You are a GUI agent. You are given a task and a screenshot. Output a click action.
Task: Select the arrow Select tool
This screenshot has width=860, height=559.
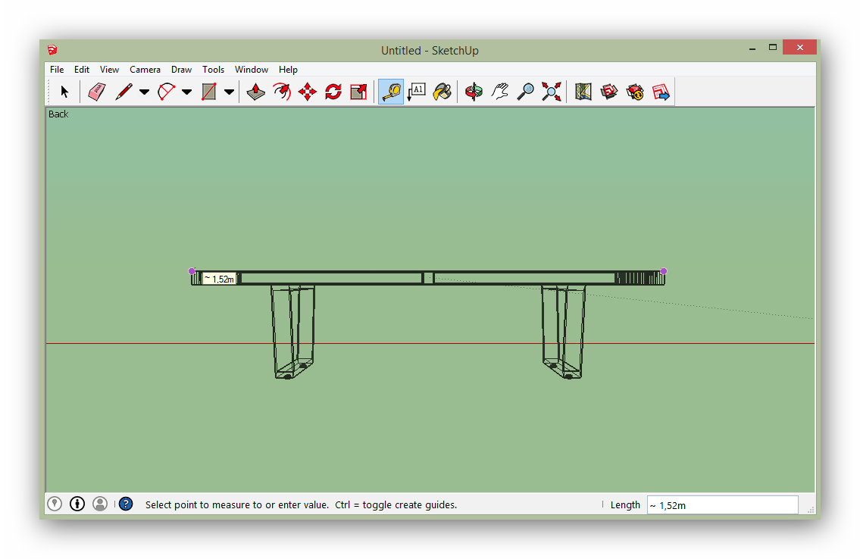tap(64, 92)
